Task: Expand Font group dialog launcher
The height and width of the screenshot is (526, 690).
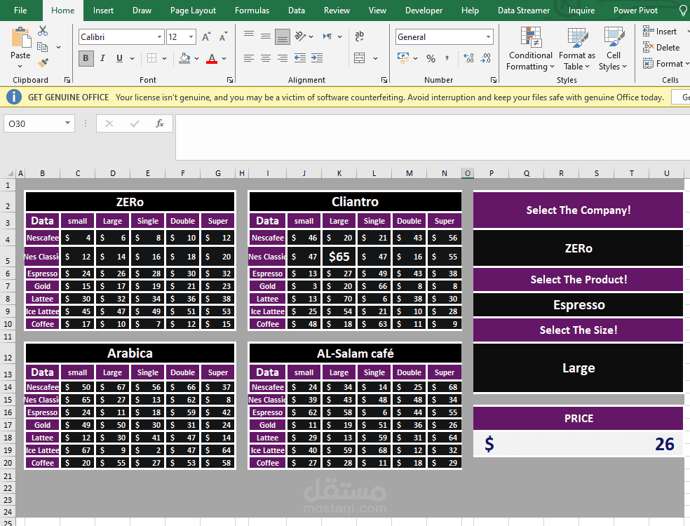Action: point(230,80)
